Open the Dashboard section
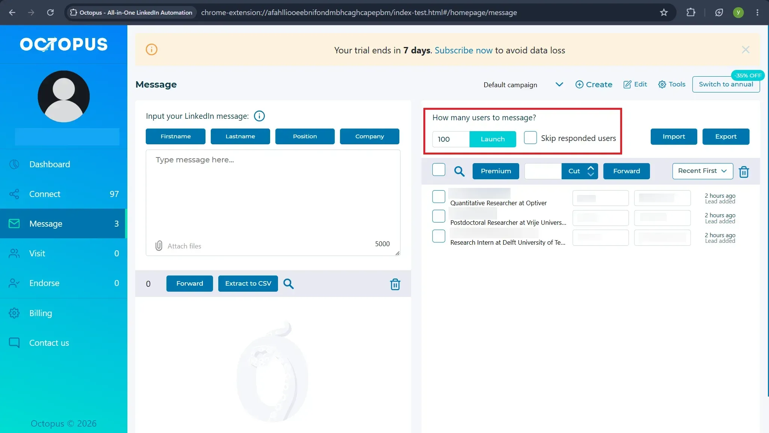This screenshot has width=769, height=433. (x=63, y=164)
